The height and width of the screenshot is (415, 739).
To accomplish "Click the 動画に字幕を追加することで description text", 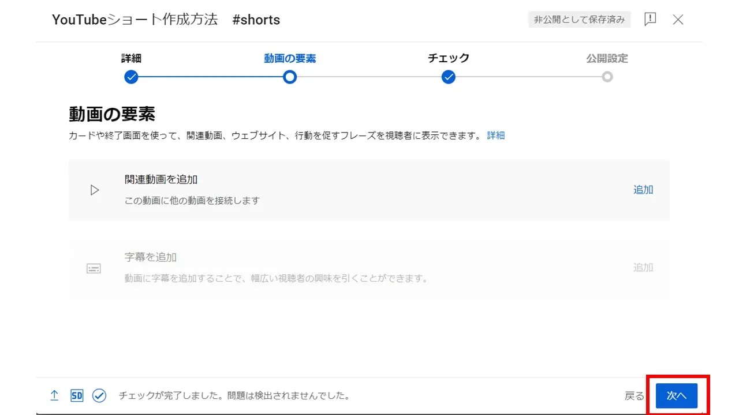I will point(278,278).
